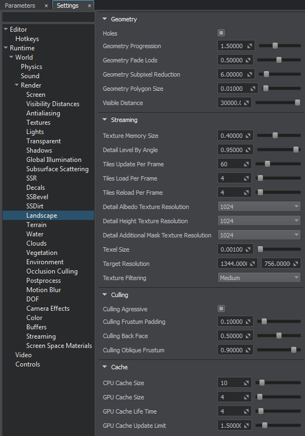Click the drag-arrow icon in Texel Size field

click(x=248, y=249)
